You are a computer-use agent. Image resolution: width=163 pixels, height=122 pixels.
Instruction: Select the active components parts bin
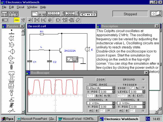point(23,20)
